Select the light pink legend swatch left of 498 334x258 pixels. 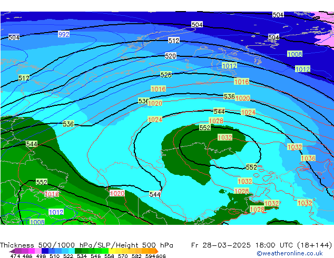point(38,251)
